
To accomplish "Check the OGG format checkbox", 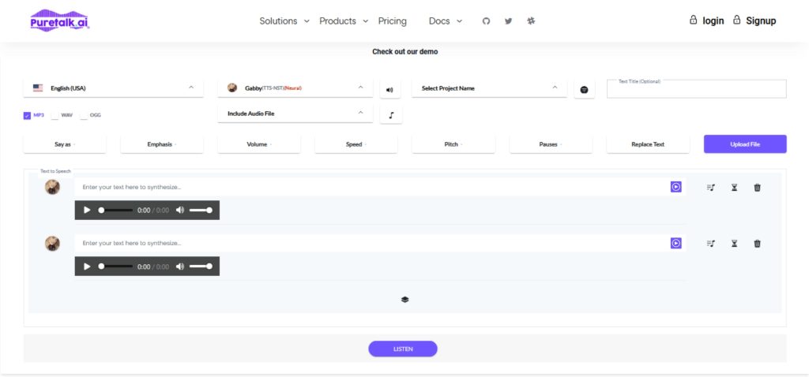I will click(84, 115).
